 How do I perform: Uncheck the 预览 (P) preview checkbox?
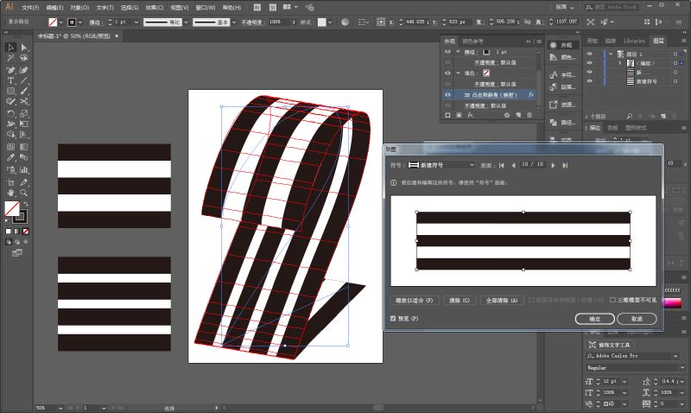(x=394, y=318)
